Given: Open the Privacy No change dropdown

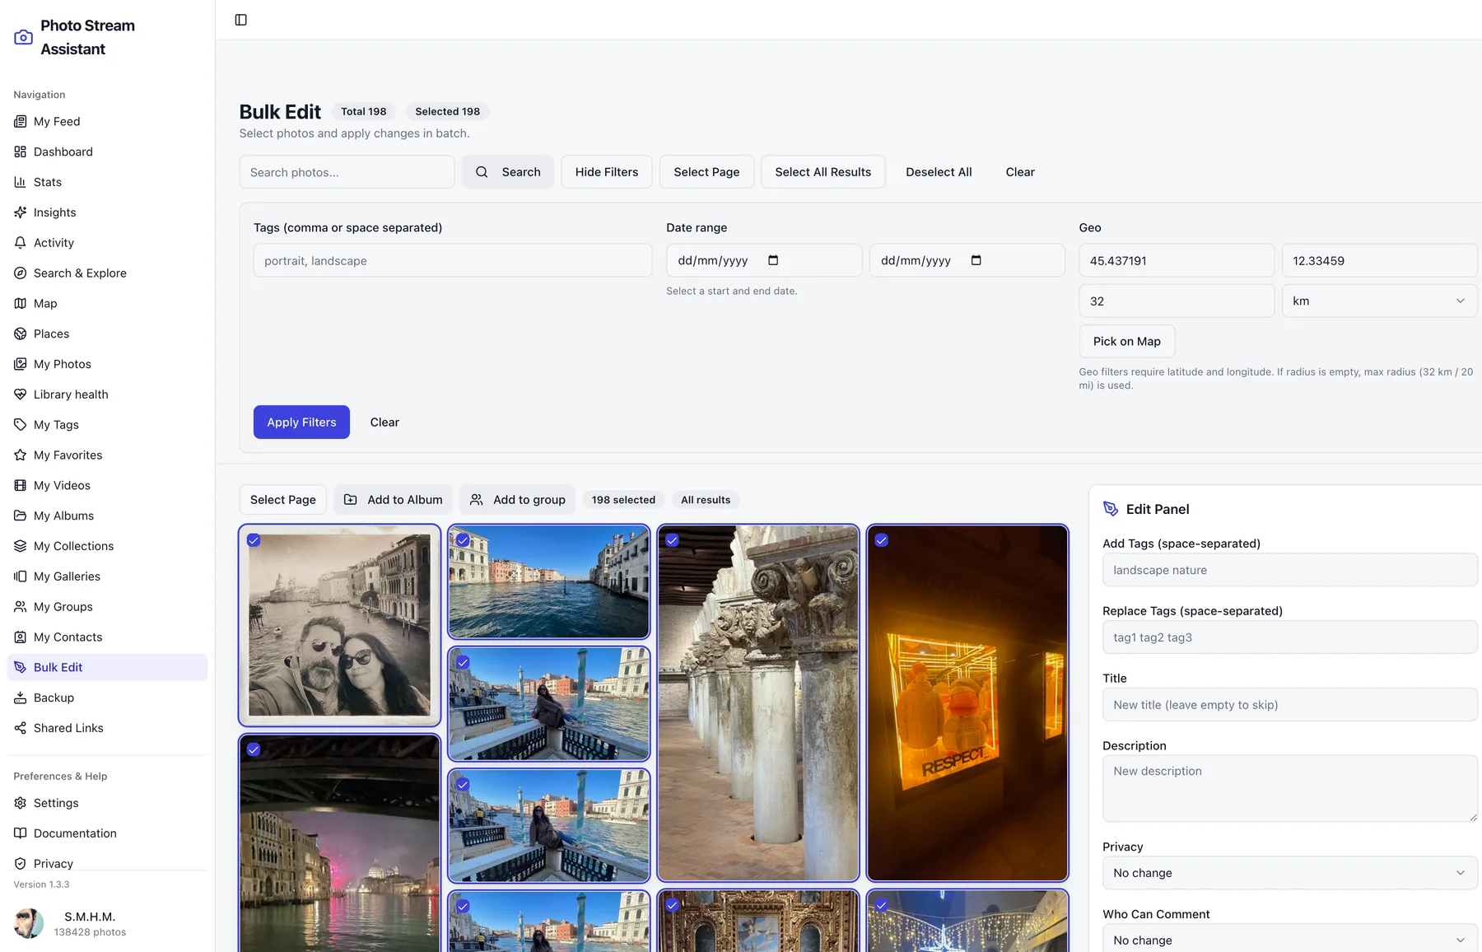Looking at the screenshot, I should 1289,873.
